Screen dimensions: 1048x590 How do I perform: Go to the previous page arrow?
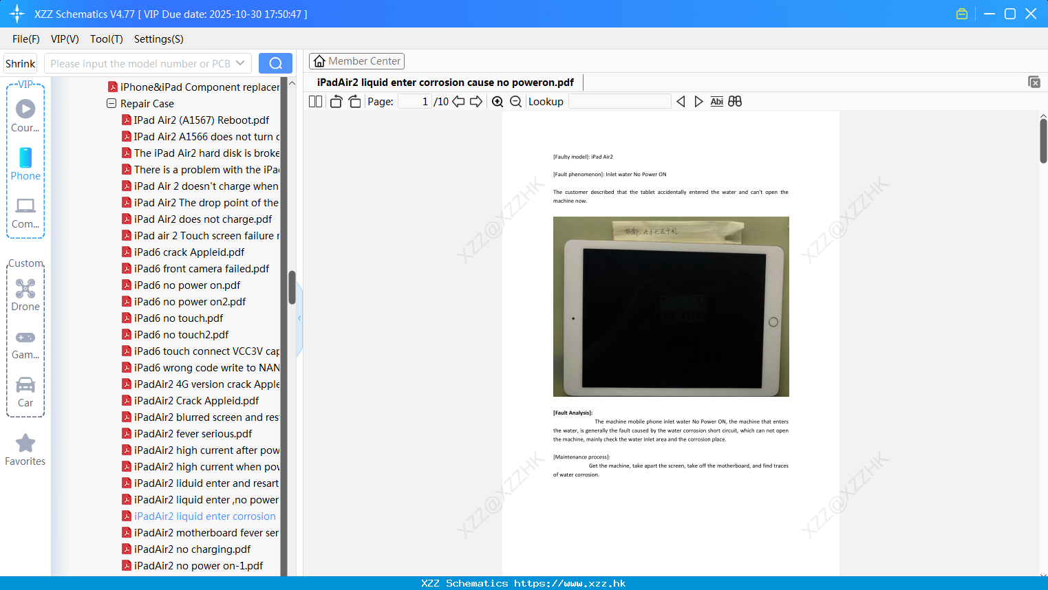click(x=458, y=101)
